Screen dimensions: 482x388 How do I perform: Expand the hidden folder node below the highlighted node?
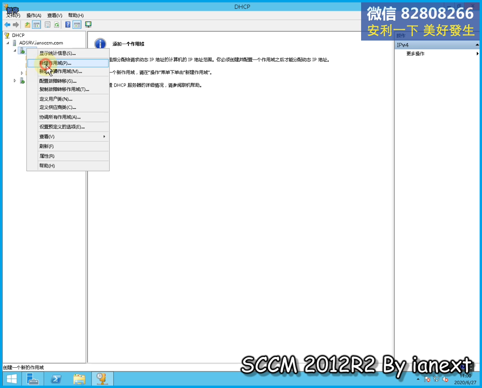[22, 73]
